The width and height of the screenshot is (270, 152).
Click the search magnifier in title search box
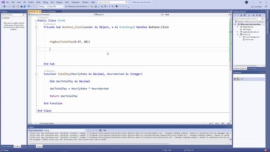[x=127, y=2]
